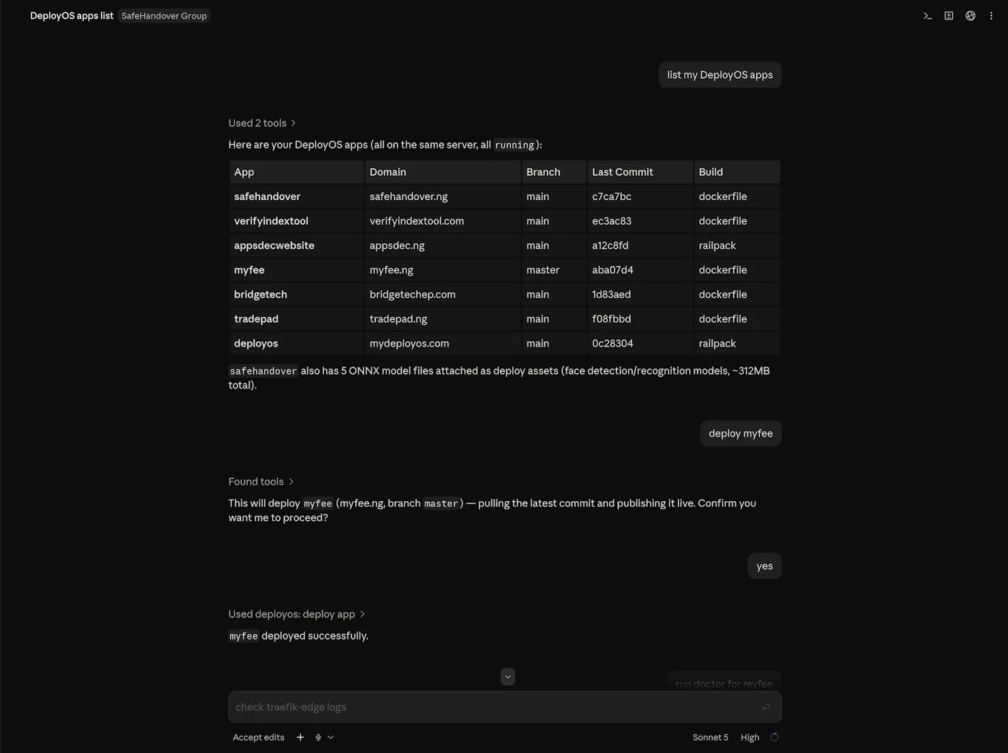Click the 'tradepad.ng' domain cell
The image size is (1008, 753).
click(443, 319)
